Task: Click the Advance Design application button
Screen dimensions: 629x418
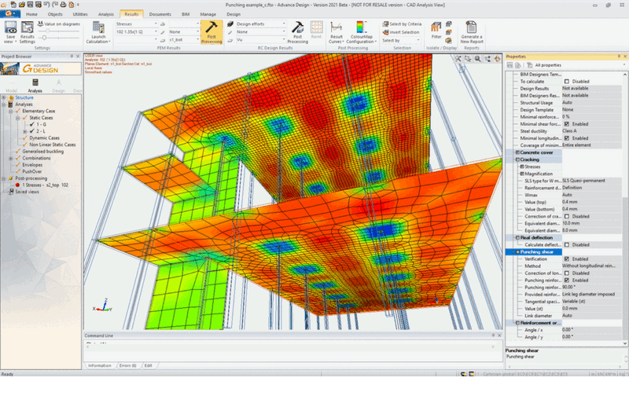Action: pos(9,13)
